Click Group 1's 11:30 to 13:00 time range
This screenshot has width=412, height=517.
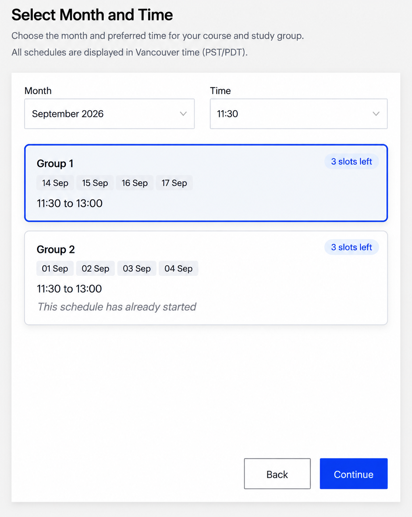70,203
